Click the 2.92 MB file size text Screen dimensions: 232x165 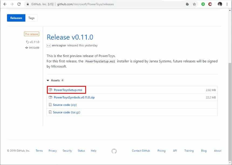click(x=211, y=90)
